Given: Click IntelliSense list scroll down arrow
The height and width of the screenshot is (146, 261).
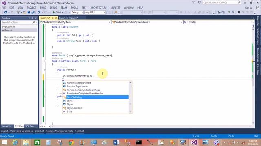Looking at the screenshot, I should click(x=130, y=112).
